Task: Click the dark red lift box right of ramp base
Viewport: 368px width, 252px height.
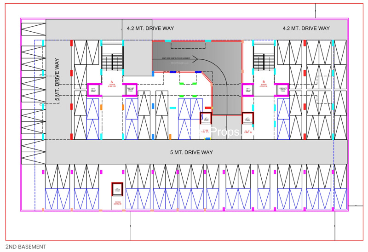Action: [x=248, y=119]
